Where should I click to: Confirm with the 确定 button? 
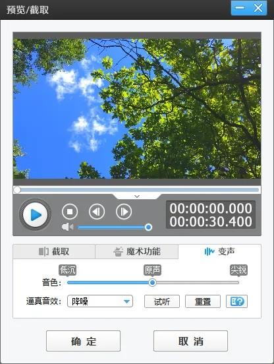point(83,341)
